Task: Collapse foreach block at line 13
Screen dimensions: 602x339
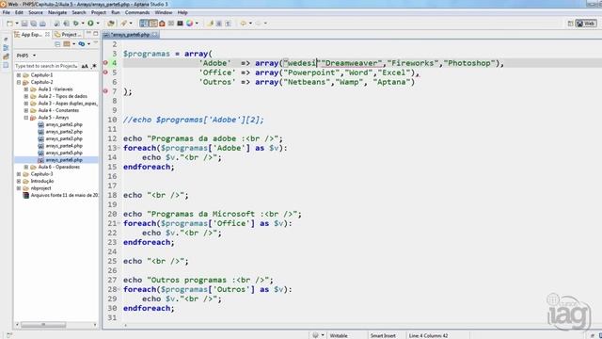Action: (119, 148)
